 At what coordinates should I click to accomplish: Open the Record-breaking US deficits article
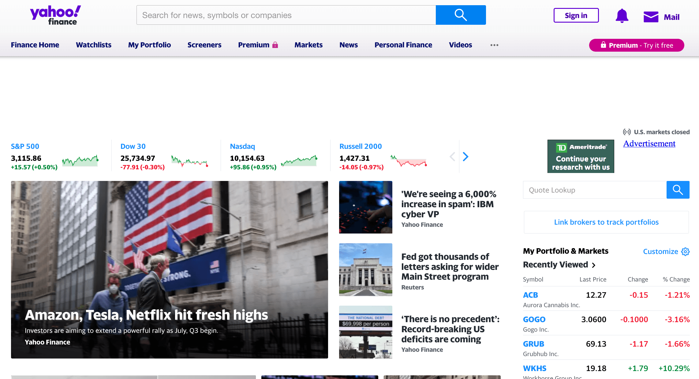(450, 329)
